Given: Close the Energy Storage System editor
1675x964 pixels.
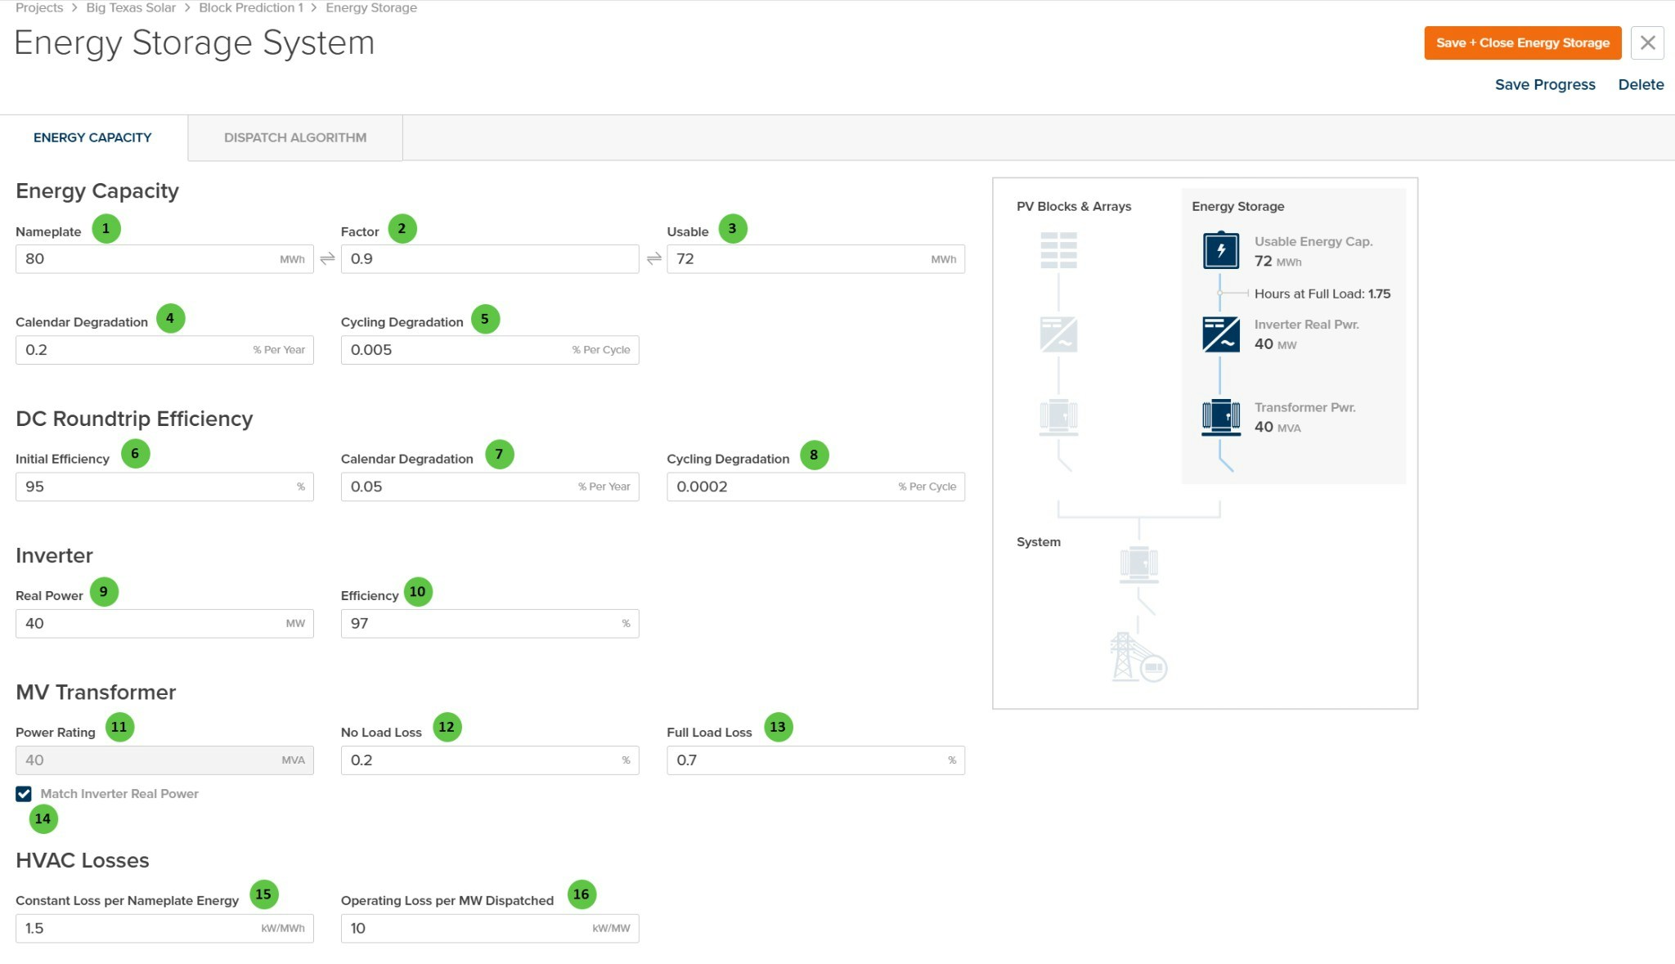Looking at the screenshot, I should (1647, 43).
